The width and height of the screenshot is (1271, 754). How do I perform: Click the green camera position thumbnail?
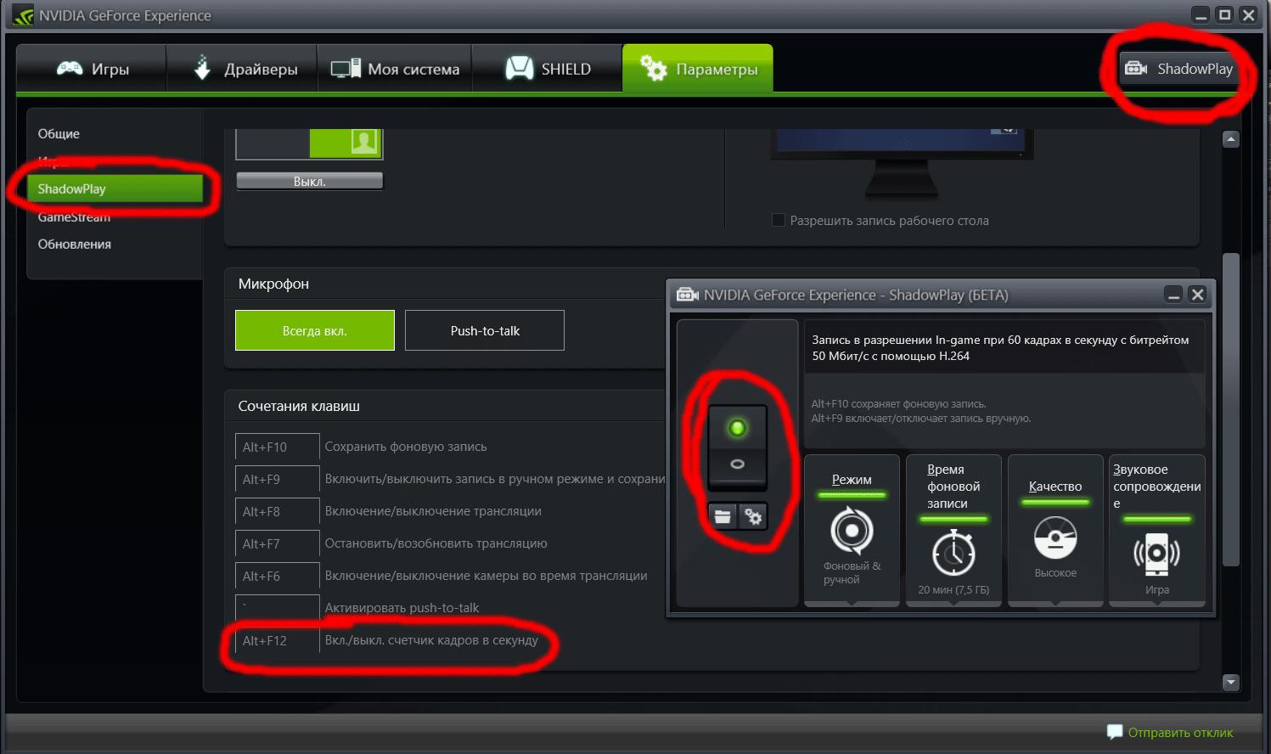tap(346, 143)
